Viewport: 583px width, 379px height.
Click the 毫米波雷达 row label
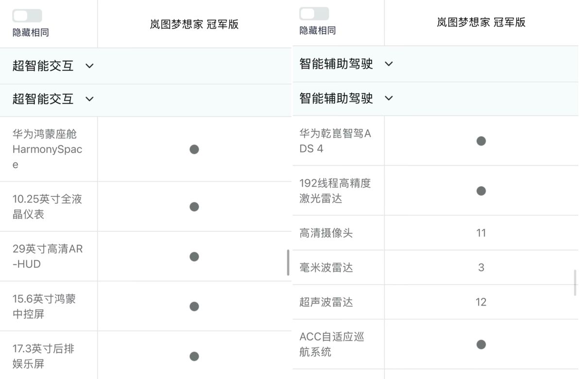[326, 268]
